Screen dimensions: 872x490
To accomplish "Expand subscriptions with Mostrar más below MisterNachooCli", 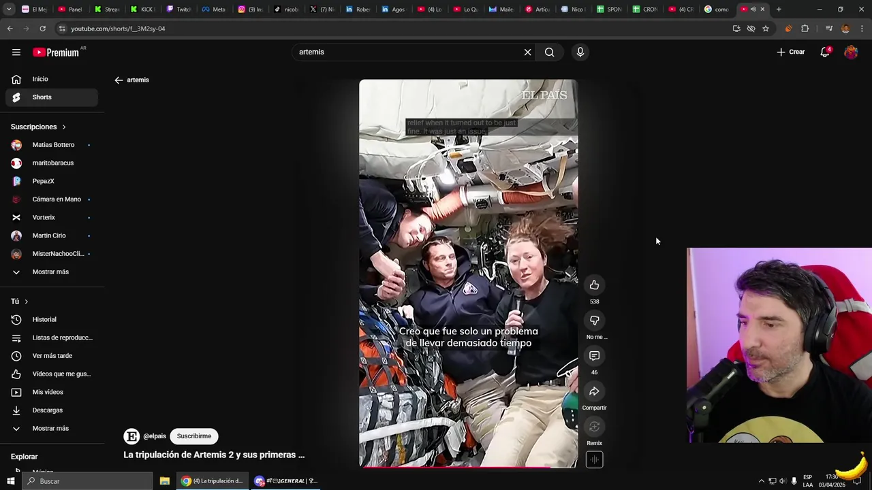I will coord(52,272).
